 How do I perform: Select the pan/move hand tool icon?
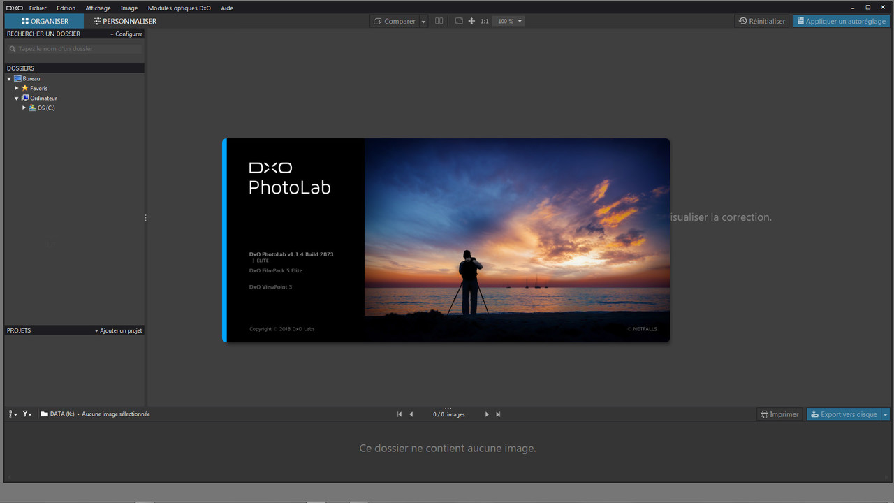(471, 21)
